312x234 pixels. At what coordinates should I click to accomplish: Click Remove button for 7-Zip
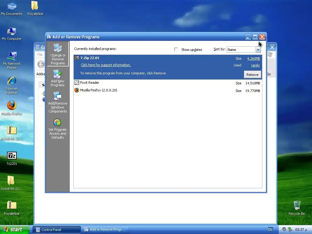pyautogui.click(x=252, y=75)
